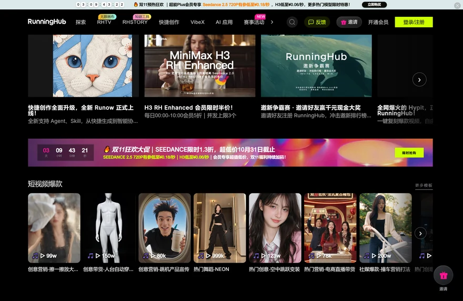This screenshot has height=301, width=463.
Task: Click 立即购买 in top announcement bar
Action: (x=375, y=5)
